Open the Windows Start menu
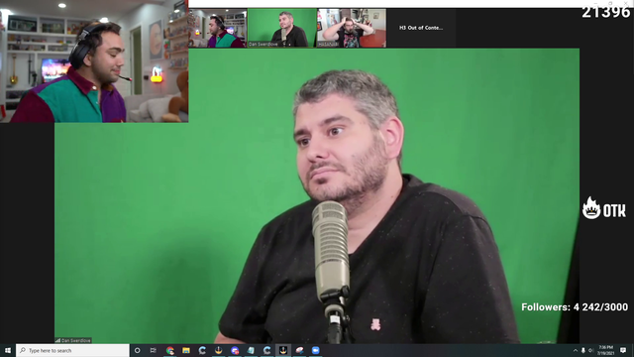This screenshot has width=634, height=357. click(8, 350)
